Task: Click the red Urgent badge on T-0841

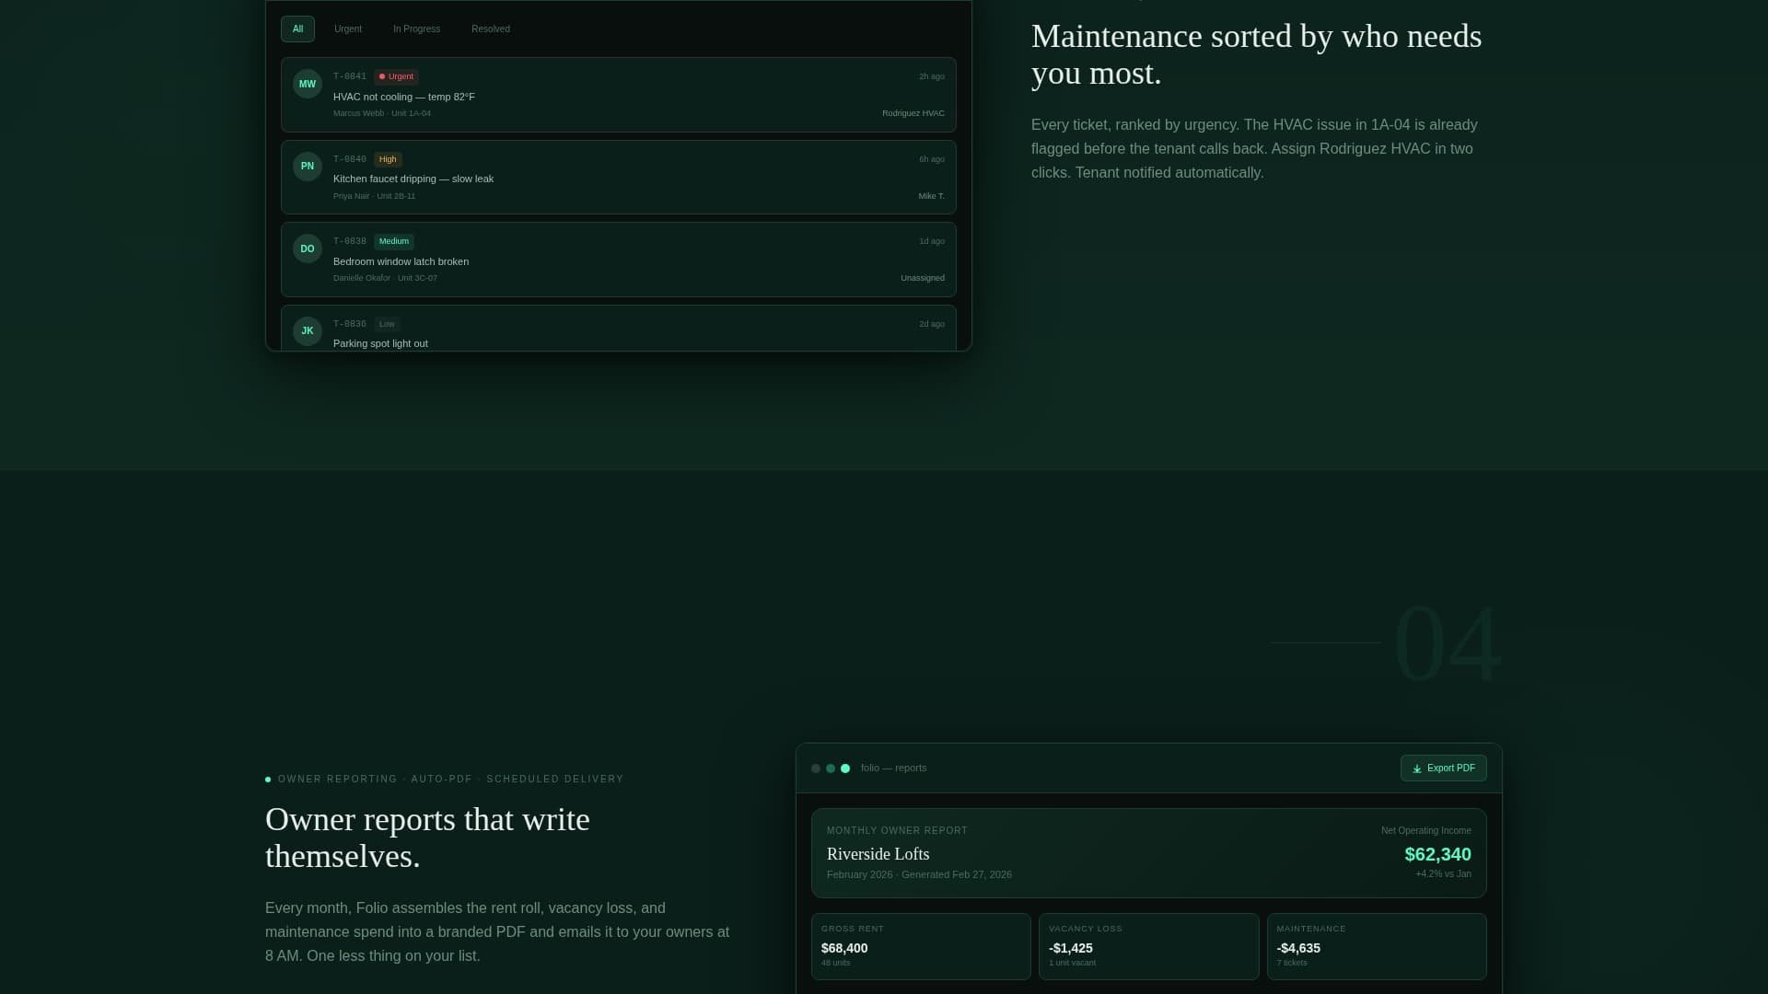Action: [396, 76]
